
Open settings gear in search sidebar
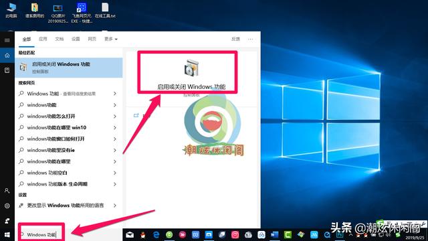(7, 206)
